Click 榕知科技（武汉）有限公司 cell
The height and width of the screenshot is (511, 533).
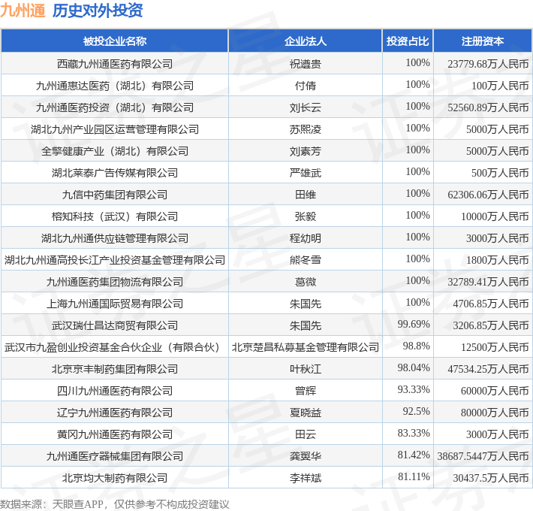pyautogui.click(x=115, y=216)
